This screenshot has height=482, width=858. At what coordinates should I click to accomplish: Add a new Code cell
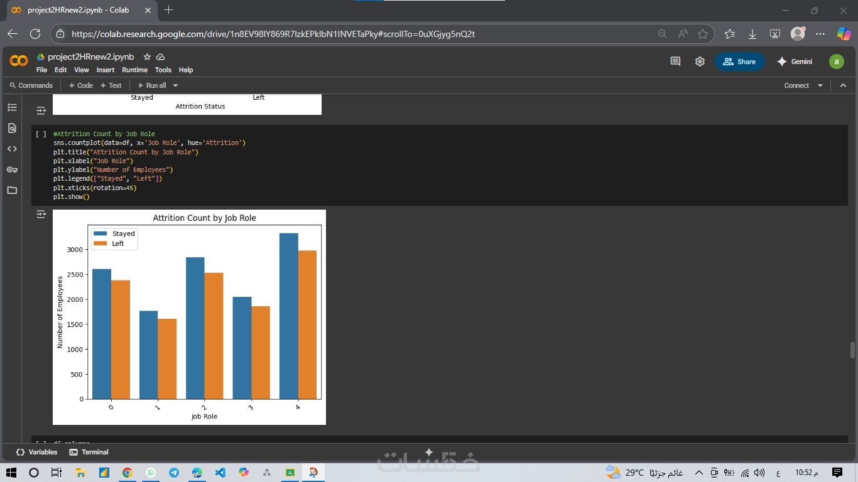click(80, 85)
